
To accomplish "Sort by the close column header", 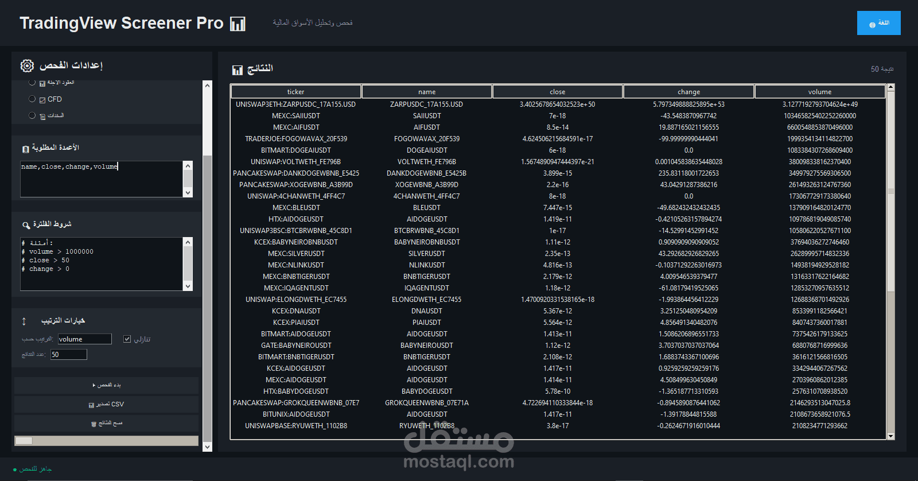I will tap(558, 92).
